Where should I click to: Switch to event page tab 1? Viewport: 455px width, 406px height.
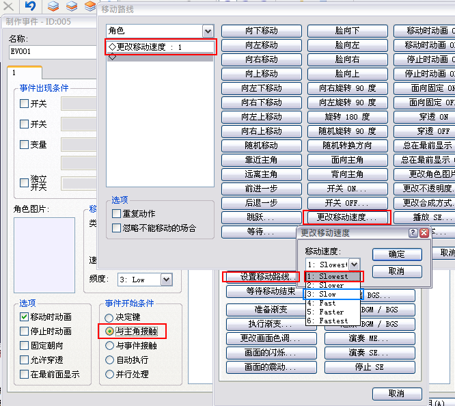(x=25, y=72)
